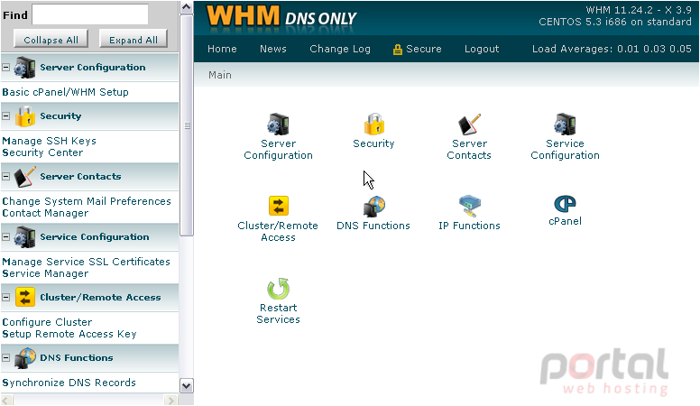
Task: Open Manage Service SSL Certificates link
Action: 87,262
